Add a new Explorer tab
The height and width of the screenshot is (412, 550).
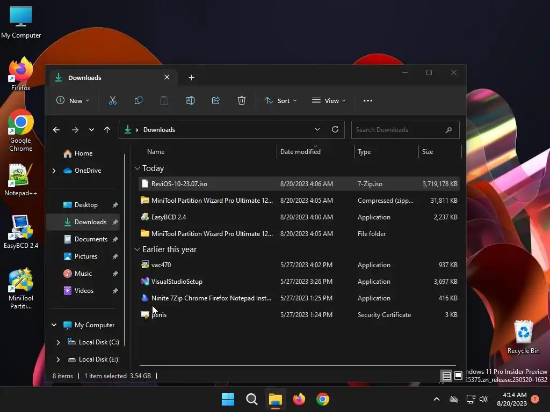tap(191, 78)
